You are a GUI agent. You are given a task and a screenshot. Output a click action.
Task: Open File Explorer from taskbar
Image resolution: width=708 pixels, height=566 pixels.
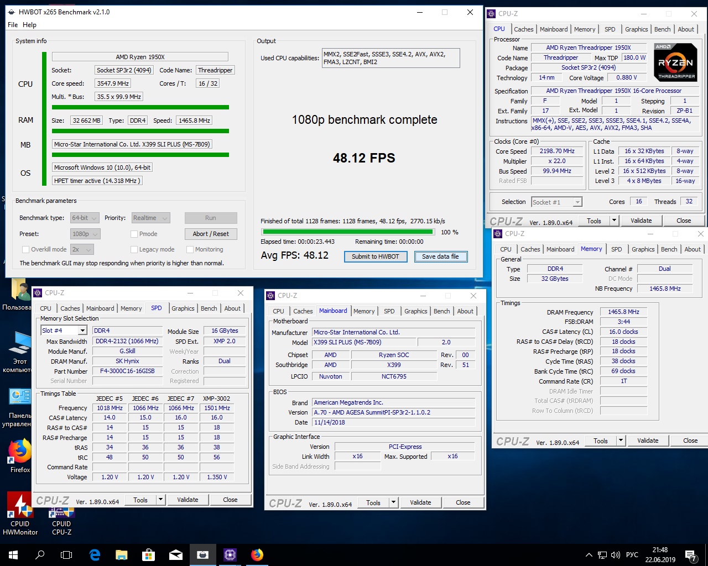click(x=122, y=555)
